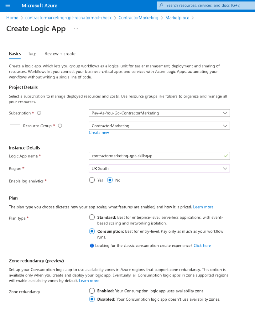Click the blue info icon near classic consumption
The height and width of the screenshot is (321, 255).
(92, 246)
